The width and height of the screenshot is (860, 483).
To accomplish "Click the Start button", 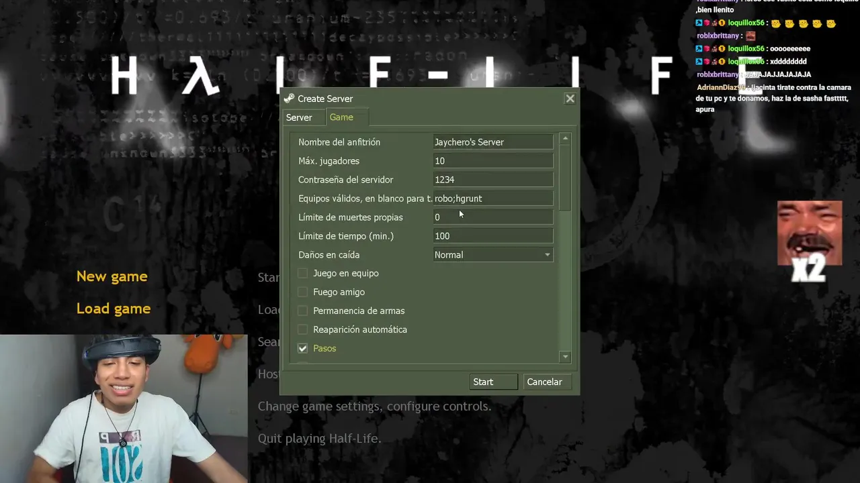I will point(493,382).
